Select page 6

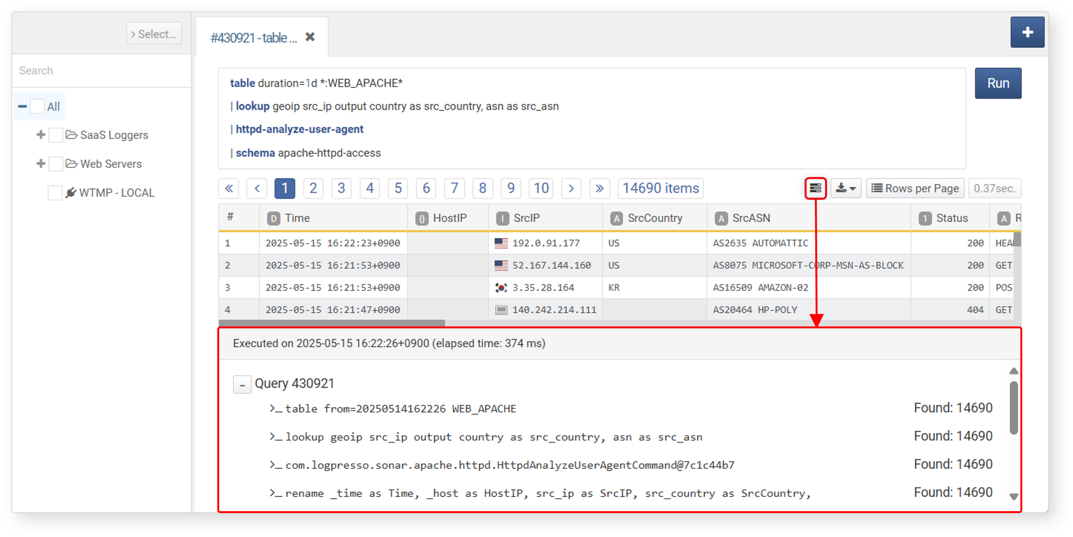[426, 188]
